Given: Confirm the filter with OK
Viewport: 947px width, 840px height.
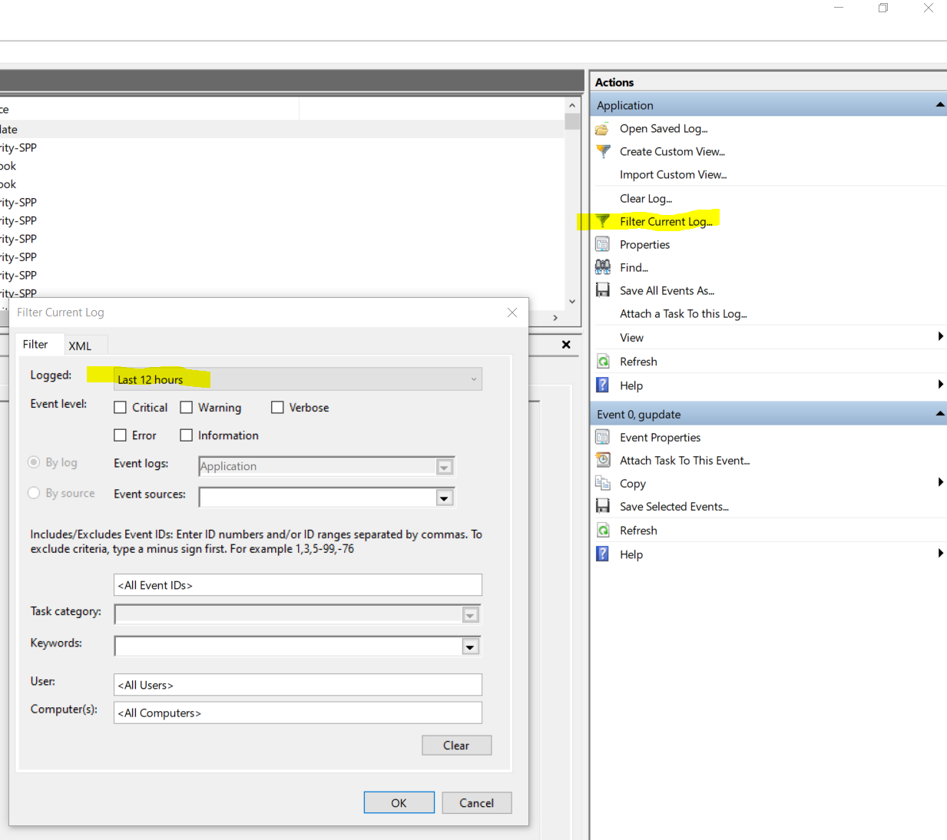Looking at the screenshot, I should pos(399,802).
